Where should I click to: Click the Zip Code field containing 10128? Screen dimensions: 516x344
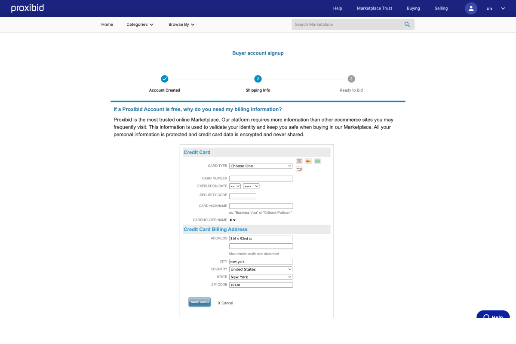click(261, 285)
